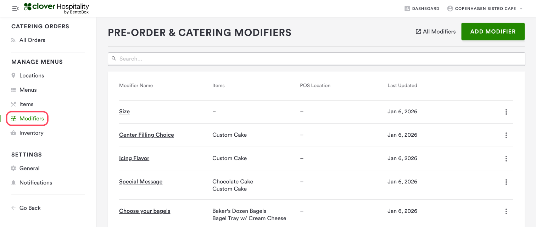Open the three-dot menu for Icing Flavor
The image size is (536, 227).
click(506, 159)
